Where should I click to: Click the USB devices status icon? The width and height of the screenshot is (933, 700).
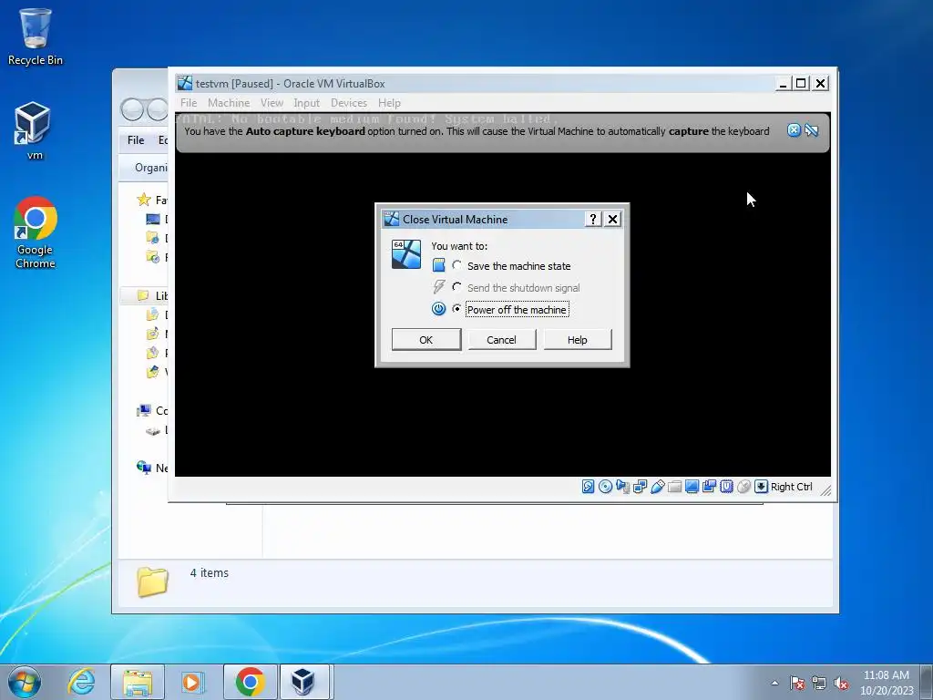tap(658, 487)
